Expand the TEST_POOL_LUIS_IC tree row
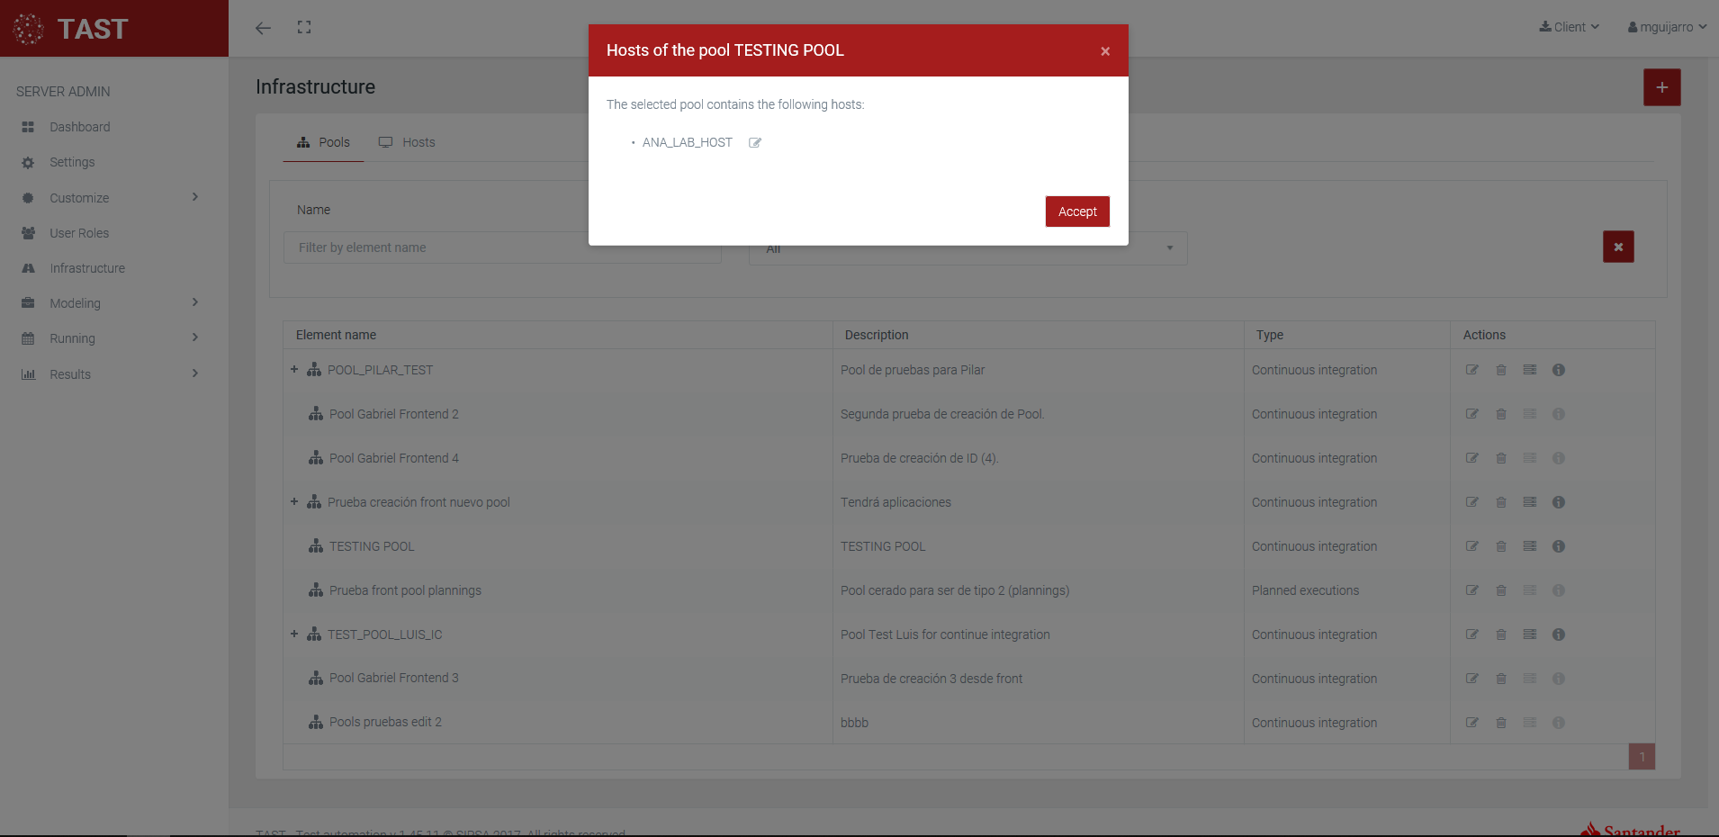 point(294,634)
